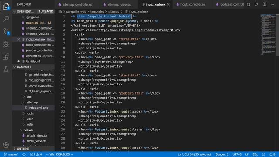Expand the topic folder

pyautogui.click(x=30, y=113)
